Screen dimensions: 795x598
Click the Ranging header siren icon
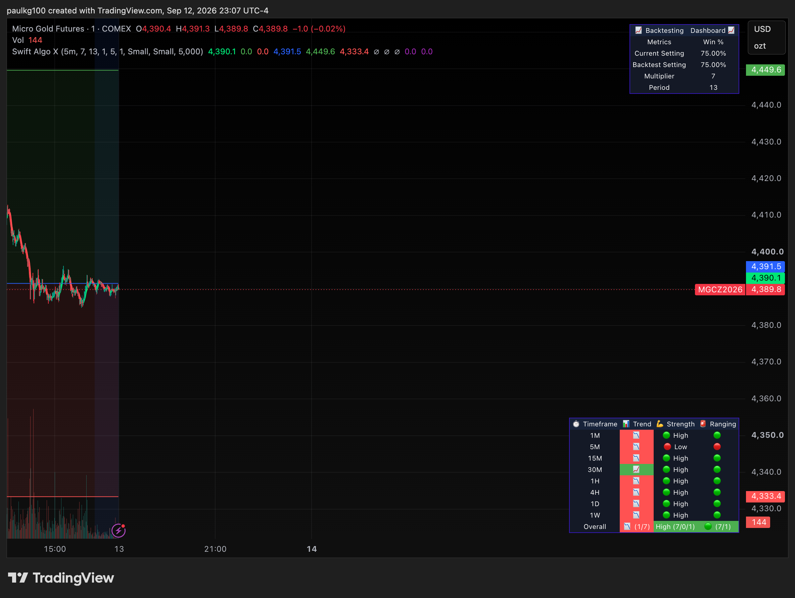click(703, 424)
